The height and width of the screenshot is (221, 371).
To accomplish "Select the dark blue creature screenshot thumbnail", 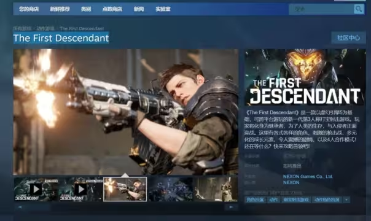I will click(x=170, y=189).
